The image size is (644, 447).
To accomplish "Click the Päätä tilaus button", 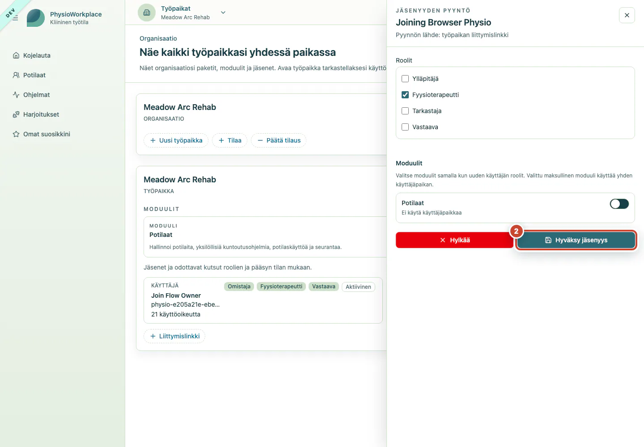I will (279, 140).
